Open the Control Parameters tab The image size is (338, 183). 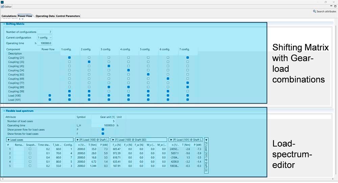(68, 16)
